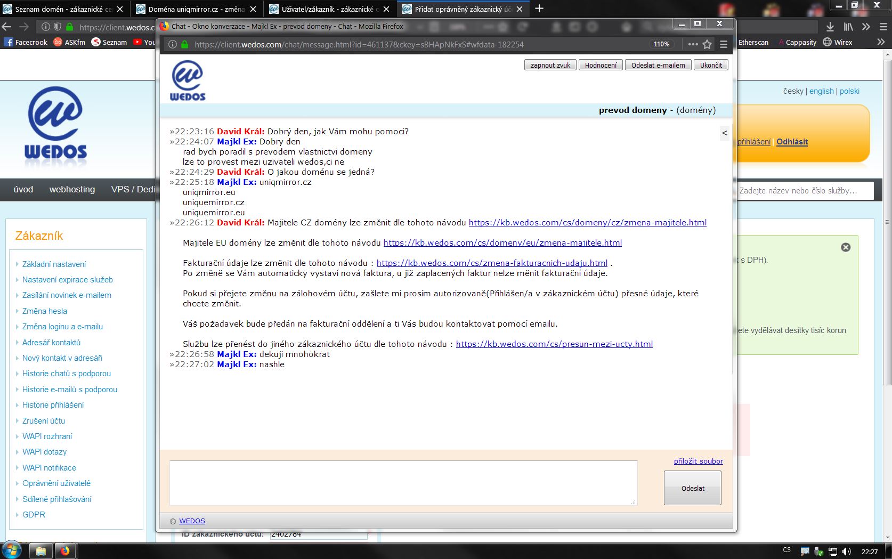Reset the 110% zoom indicator

click(x=661, y=44)
